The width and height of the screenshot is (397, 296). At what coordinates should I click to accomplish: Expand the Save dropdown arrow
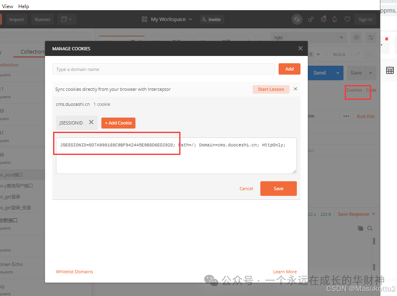(x=371, y=73)
